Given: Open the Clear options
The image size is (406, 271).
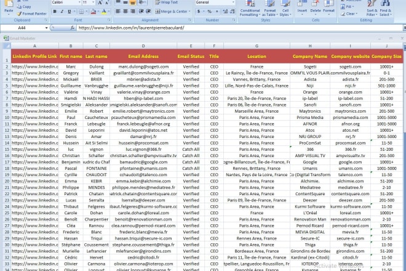Looking at the screenshot, I should click(349, 14).
